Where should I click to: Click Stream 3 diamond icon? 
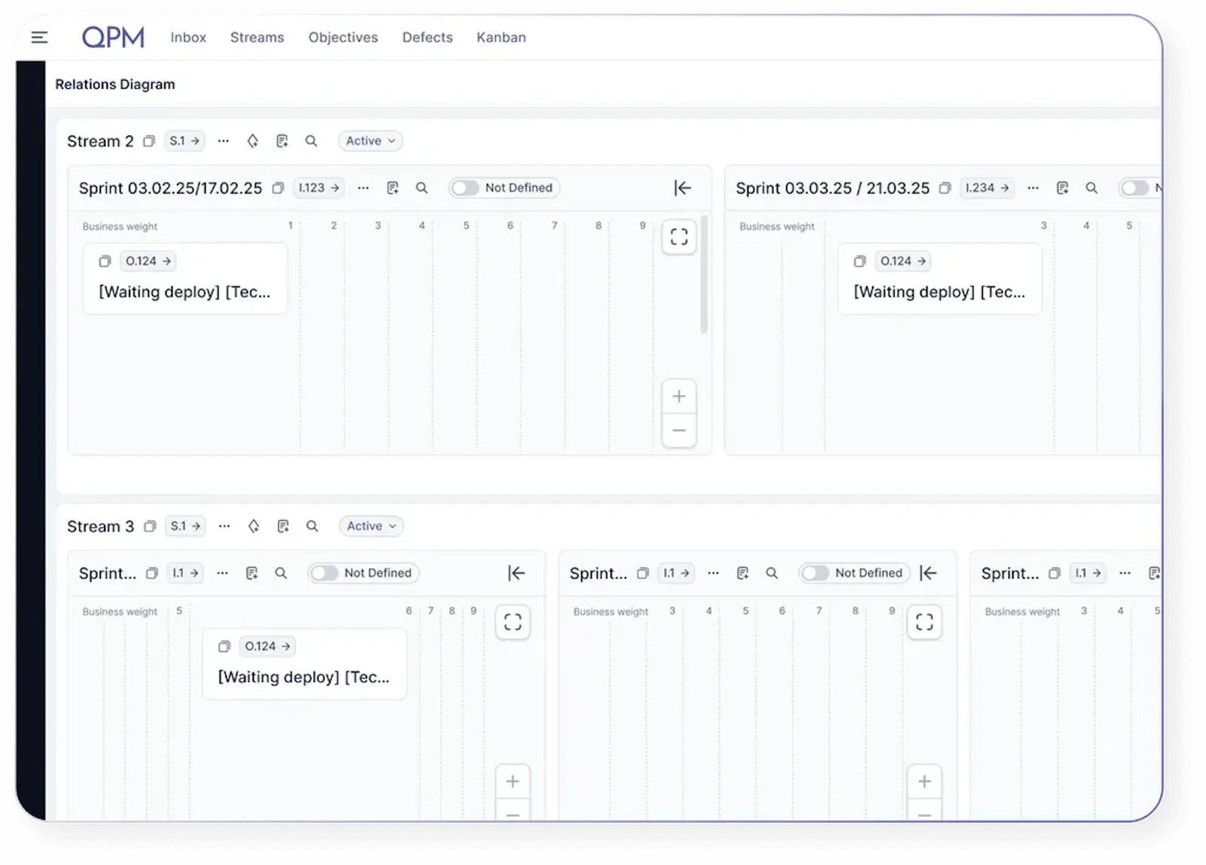pos(254,526)
